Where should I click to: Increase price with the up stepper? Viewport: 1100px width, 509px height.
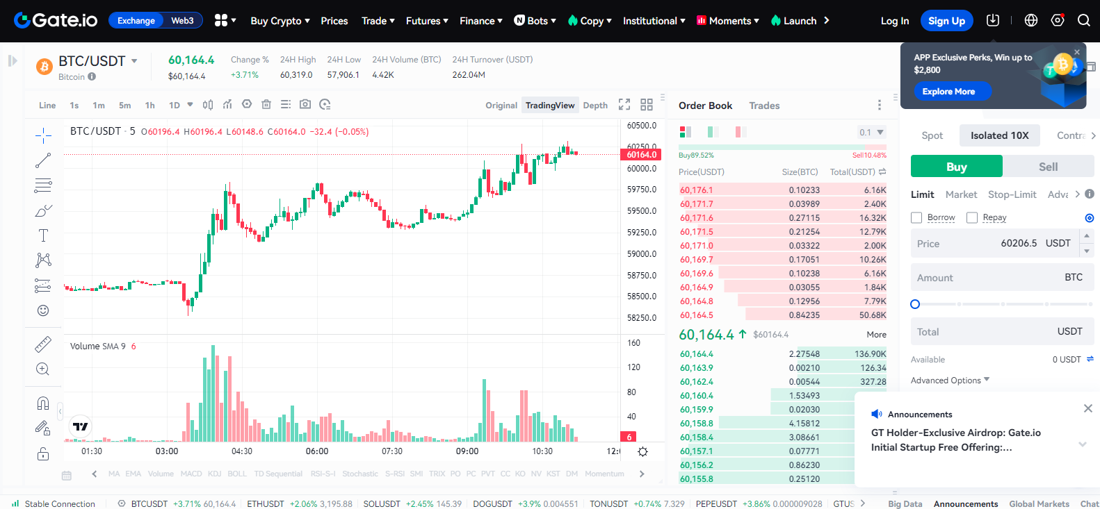(x=1087, y=236)
